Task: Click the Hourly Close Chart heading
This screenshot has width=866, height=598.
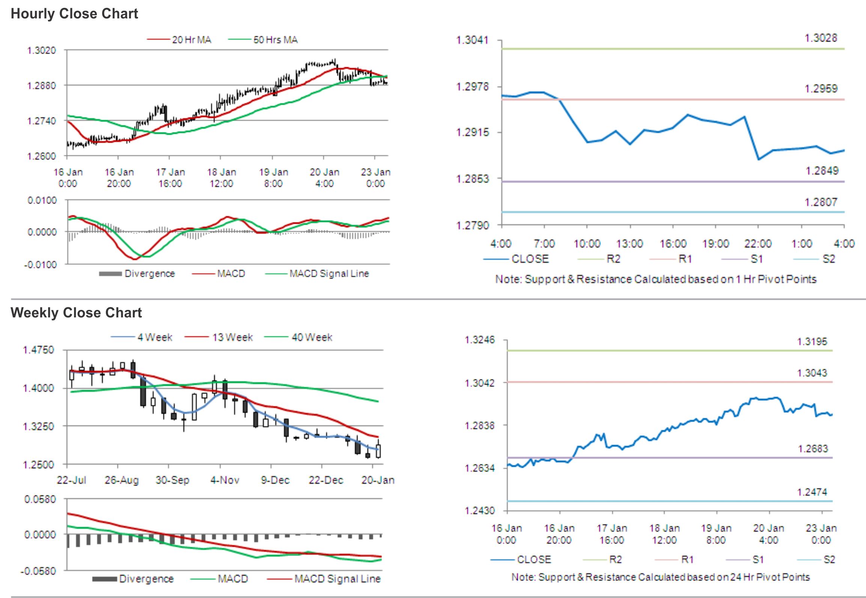Action: [74, 14]
